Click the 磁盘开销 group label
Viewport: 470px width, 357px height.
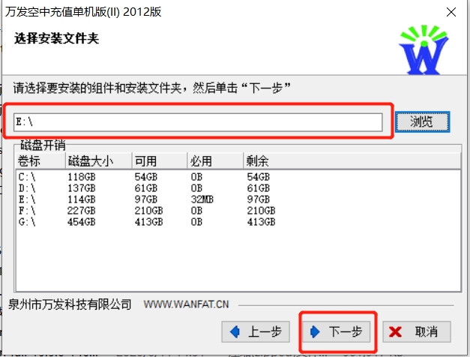(x=43, y=145)
